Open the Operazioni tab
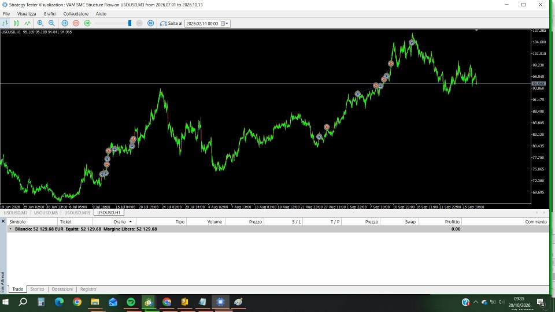The height and width of the screenshot is (312, 555). (62, 289)
